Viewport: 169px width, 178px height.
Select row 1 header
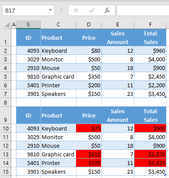(x=6, y=38)
